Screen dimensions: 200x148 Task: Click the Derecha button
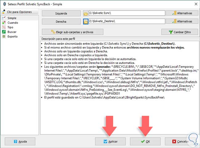click(x=61, y=21)
